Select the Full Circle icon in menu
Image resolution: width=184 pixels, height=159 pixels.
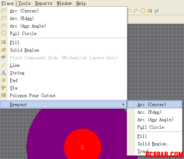point(4,33)
